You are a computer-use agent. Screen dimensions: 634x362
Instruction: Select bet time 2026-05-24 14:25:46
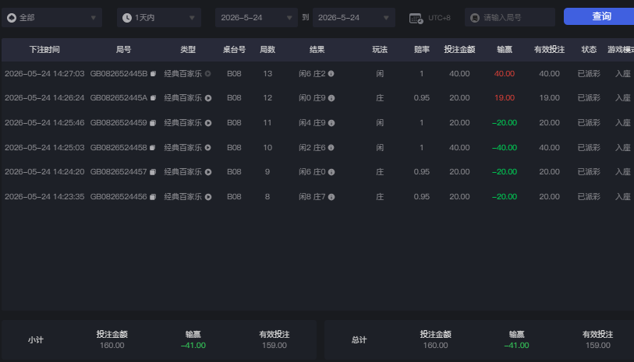pyautogui.click(x=44, y=123)
